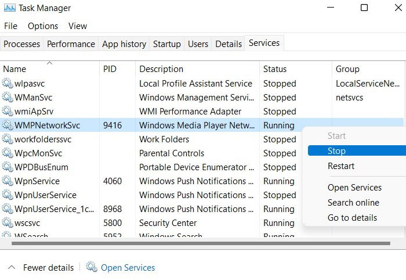Click the gear icon beside WManSvc
Screen dimensions: 406x280
(7, 97)
